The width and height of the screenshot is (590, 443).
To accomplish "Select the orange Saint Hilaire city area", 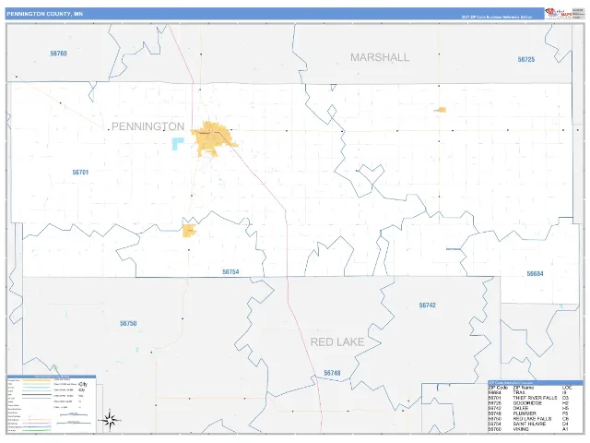I will point(189,231).
